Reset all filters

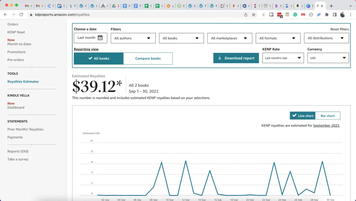pos(339,29)
